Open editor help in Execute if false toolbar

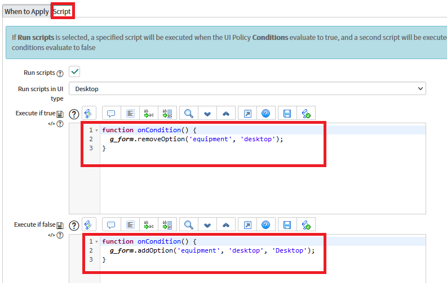[x=266, y=224]
